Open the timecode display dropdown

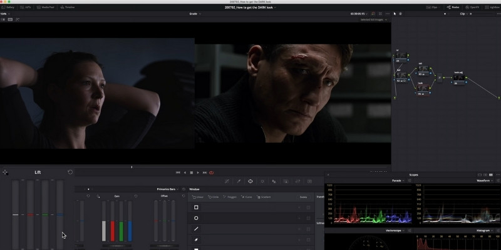(x=359, y=14)
